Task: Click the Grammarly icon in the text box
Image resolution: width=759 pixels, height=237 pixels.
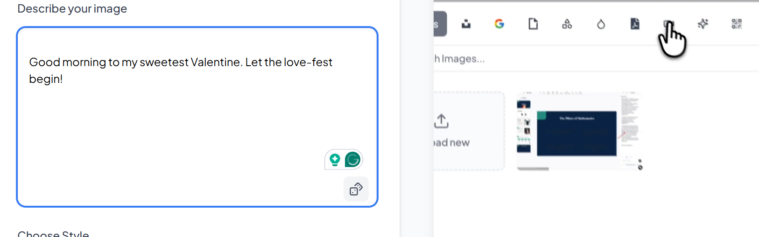Action: [x=353, y=160]
